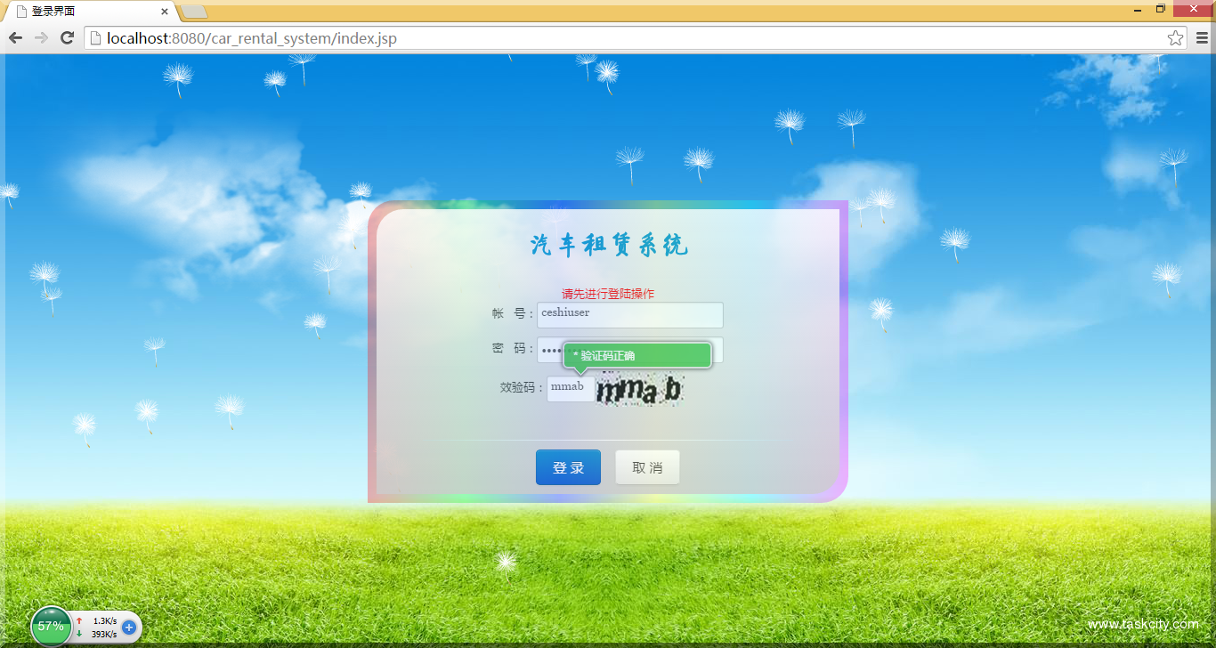Open the www.taskcity.com link
The height and width of the screenshot is (648, 1216).
(1142, 624)
